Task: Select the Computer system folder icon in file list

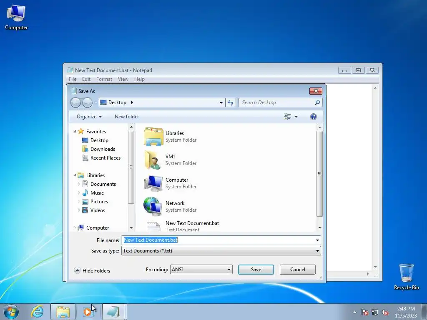Action: (x=153, y=183)
